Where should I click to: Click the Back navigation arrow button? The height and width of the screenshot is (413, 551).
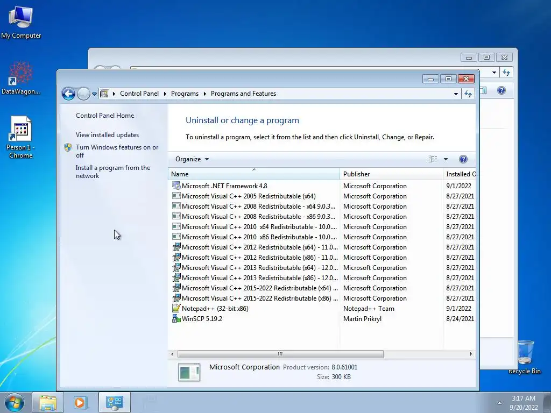[68, 94]
